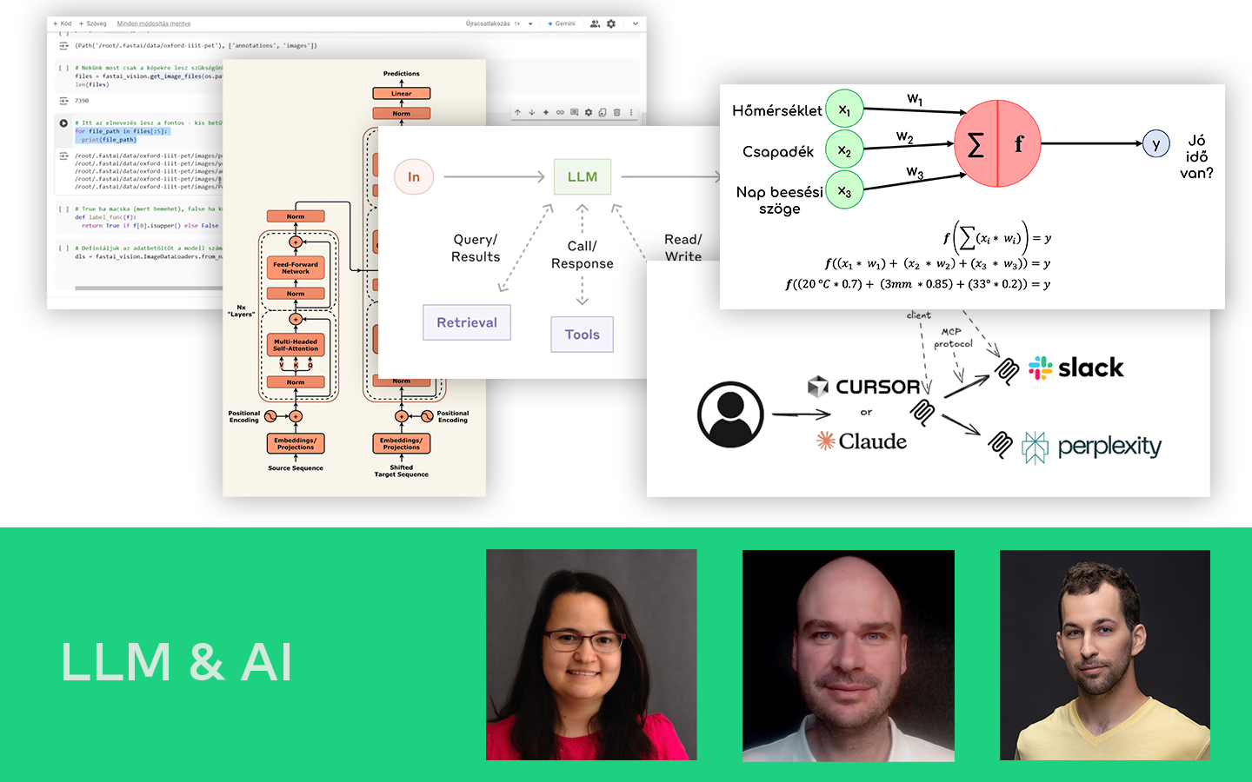
Task: Move the cell up with arrow icon
Action: click(517, 112)
